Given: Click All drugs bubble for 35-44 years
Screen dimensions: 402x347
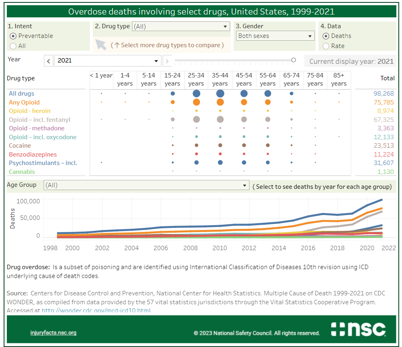Looking at the screenshot, I should click(x=220, y=94).
